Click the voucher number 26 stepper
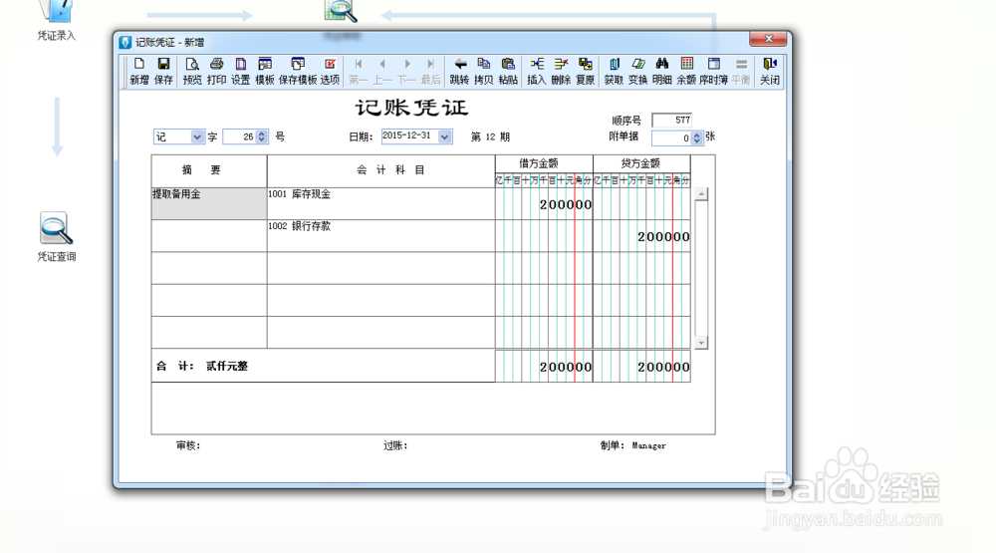996x553 pixels. [261, 137]
